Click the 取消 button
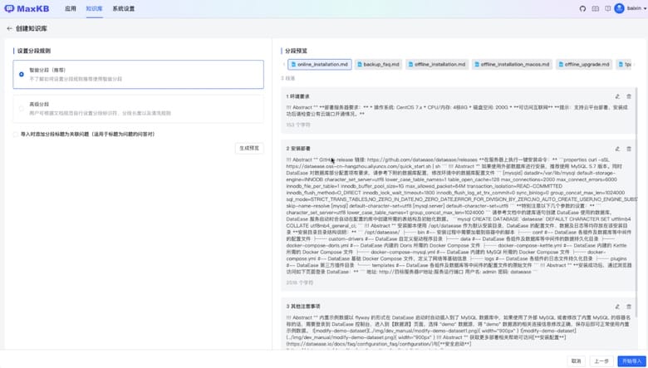The height and width of the screenshot is (368, 648). (x=576, y=361)
